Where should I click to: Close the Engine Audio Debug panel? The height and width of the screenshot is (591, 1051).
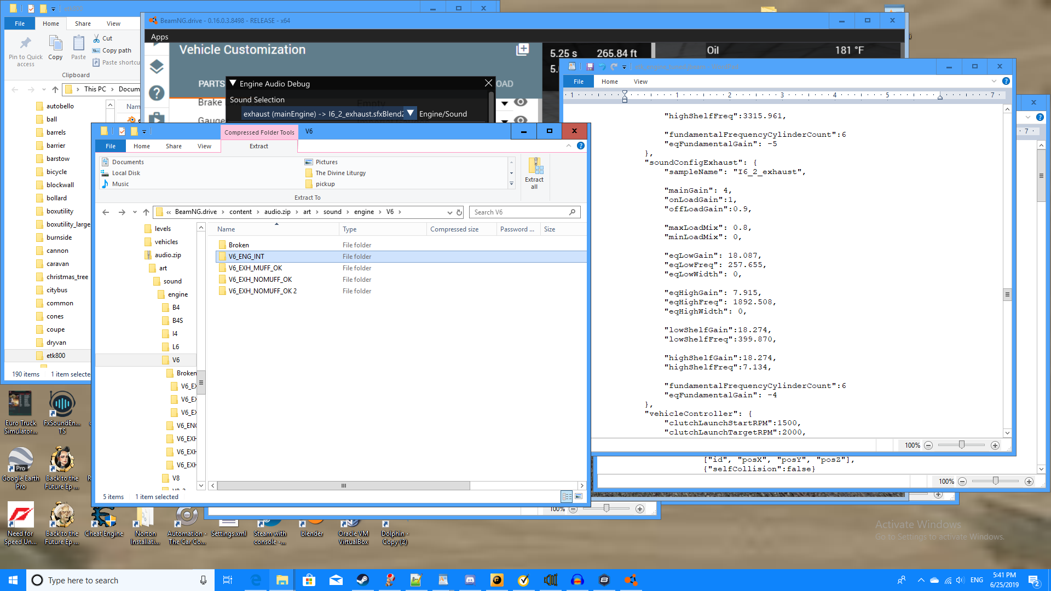488,83
